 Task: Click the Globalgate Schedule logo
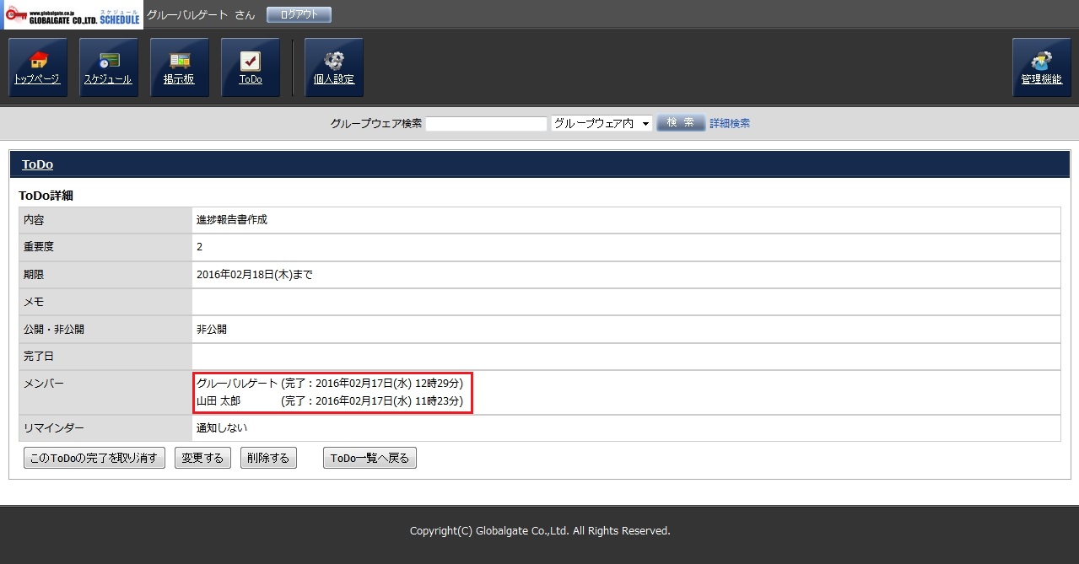[73, 15]
